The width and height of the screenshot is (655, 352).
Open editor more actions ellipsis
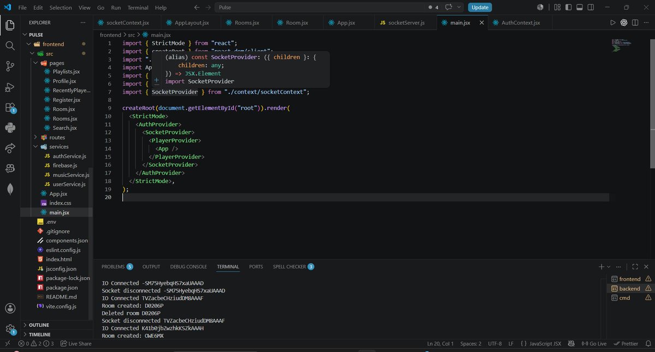(646, 22)
